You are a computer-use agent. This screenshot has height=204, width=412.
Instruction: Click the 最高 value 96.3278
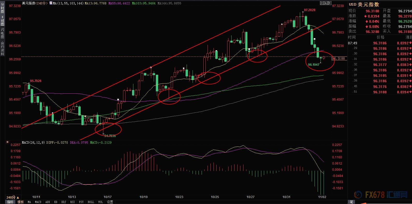pyautogui.click(x=405, y=16)
